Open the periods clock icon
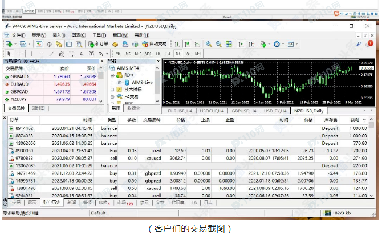This screenshot has height=235, width=382. click(277, 44)
